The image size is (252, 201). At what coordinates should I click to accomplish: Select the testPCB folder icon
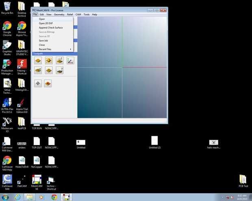(x=22, y=124)
